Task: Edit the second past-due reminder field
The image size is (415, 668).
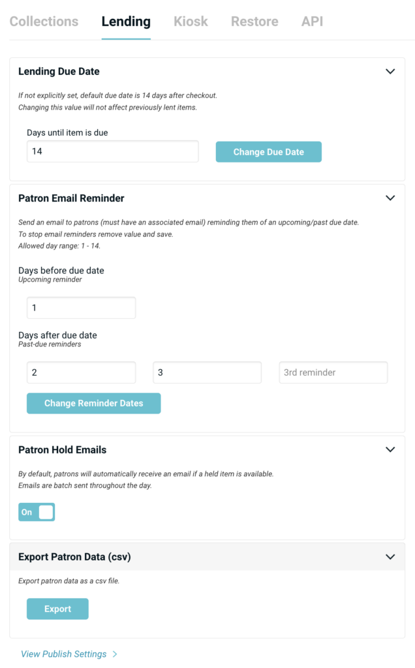Action: coord(207,372)
